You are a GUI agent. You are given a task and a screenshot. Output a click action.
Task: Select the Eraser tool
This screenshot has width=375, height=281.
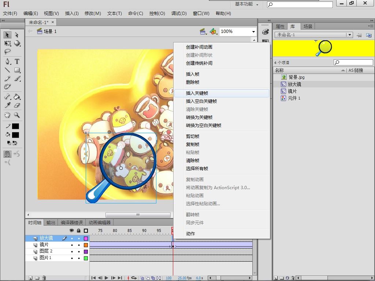[x=17, y=105]
